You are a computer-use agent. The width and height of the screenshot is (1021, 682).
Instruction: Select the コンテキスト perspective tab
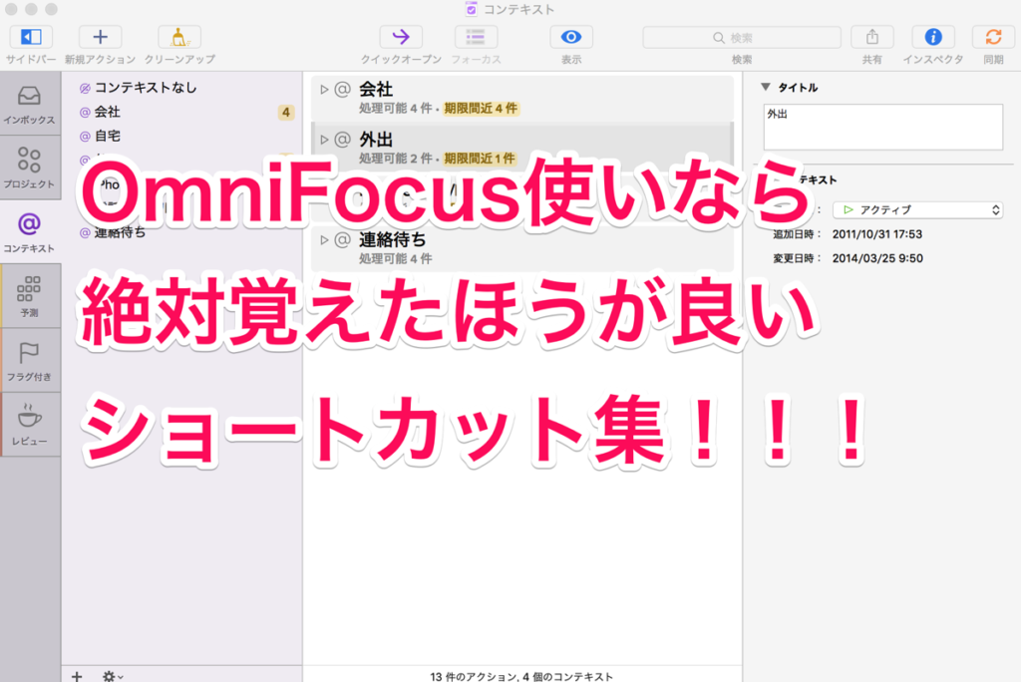30,232
